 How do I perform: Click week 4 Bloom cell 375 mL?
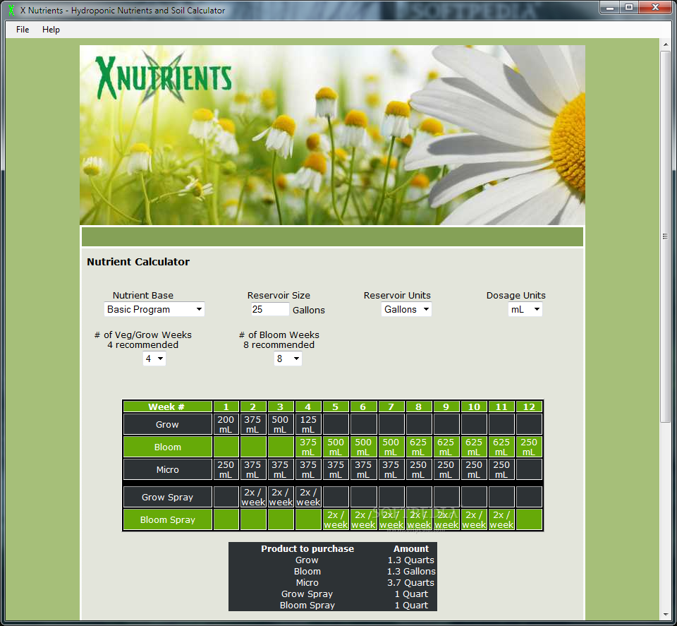(308, 447)
